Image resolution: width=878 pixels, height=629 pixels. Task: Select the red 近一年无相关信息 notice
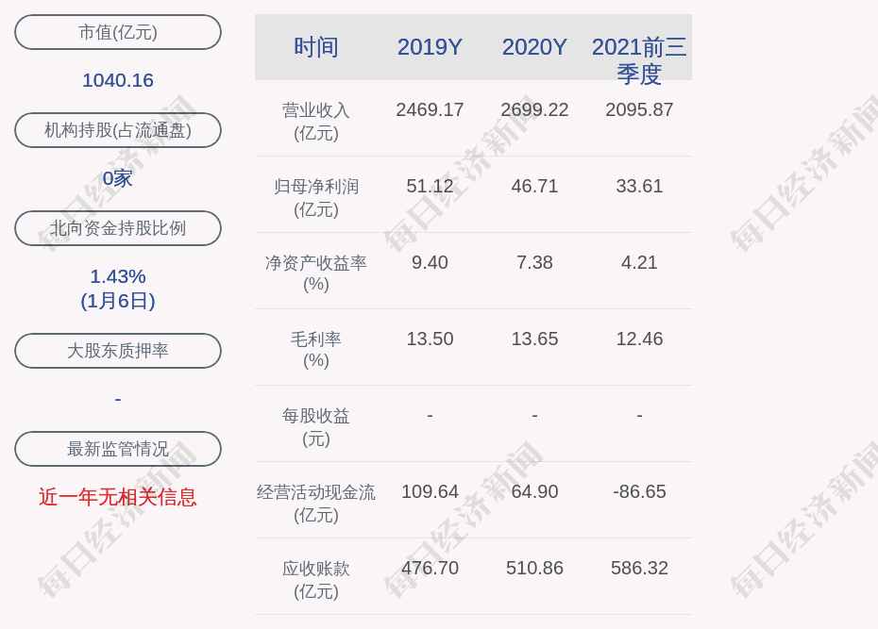coord(118,497)
